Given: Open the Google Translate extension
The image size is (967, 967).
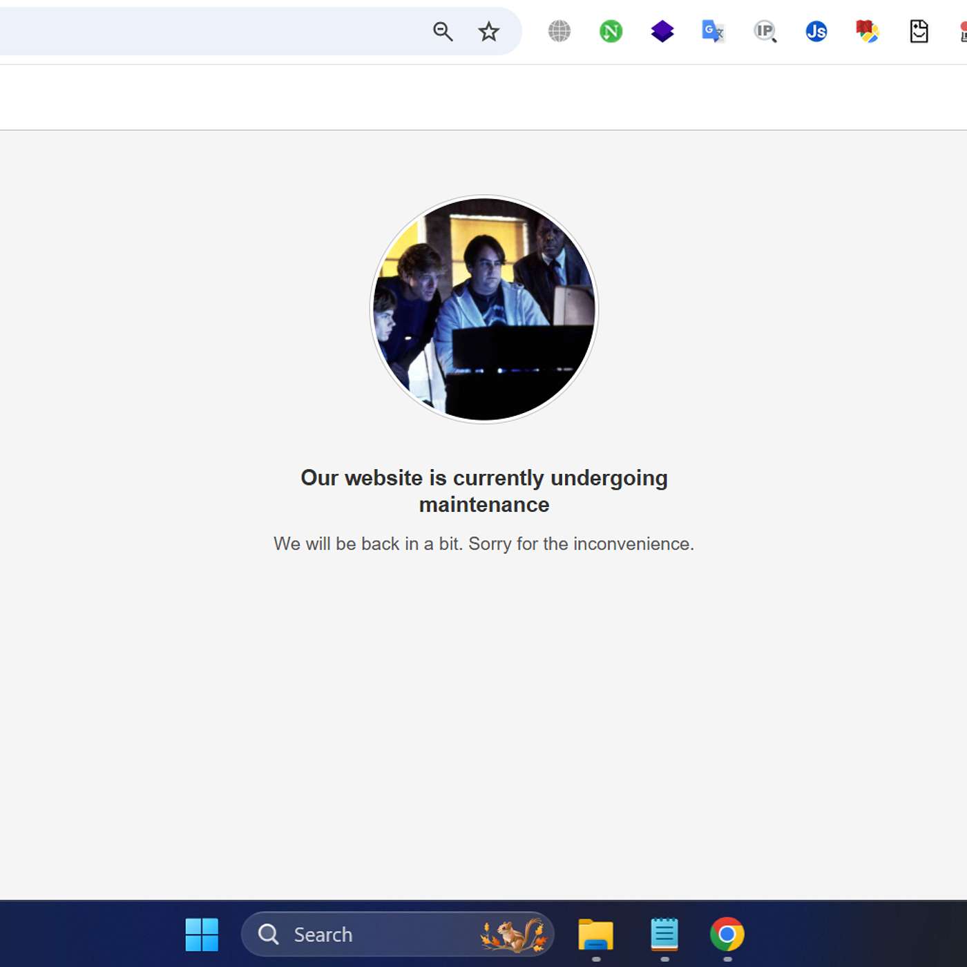Looking at the screenshot, I should coord(713,31).
